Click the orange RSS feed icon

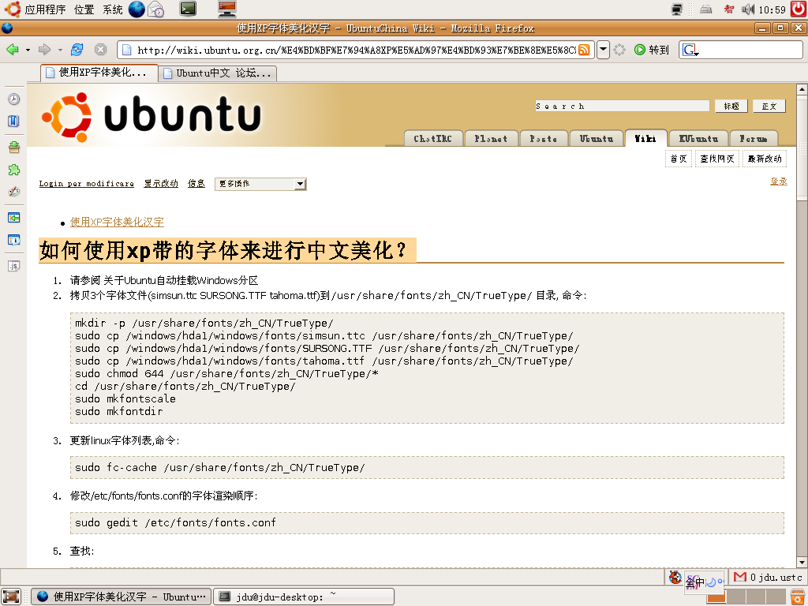coord(584,50)
